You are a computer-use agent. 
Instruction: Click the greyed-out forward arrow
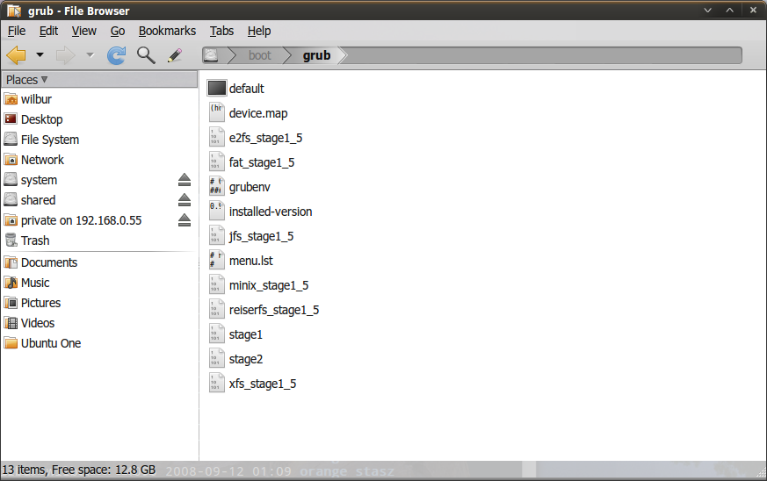pyautogui.click(x=66, y=55)
